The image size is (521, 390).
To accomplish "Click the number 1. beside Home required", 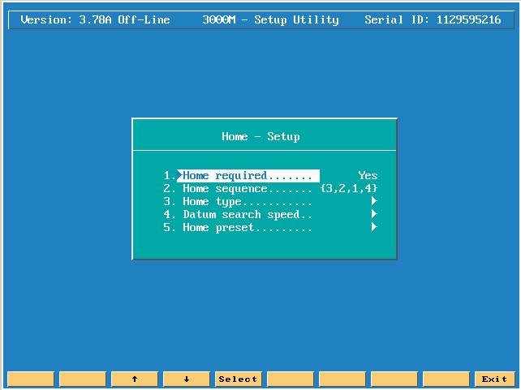I will (x=170, y=176).
